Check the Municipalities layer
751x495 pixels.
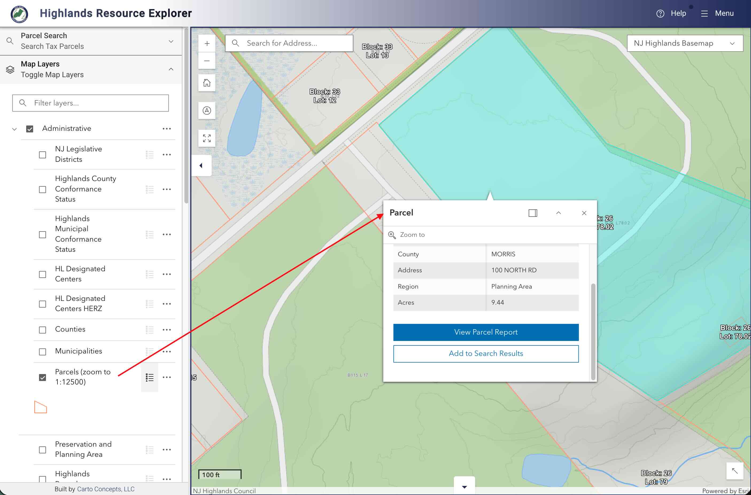(42, 351)
